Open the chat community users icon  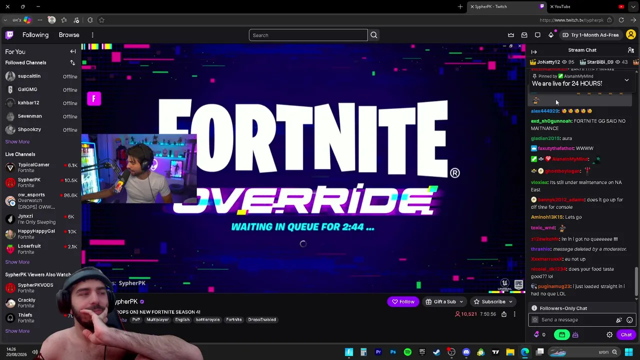click(x=631, y=50)
